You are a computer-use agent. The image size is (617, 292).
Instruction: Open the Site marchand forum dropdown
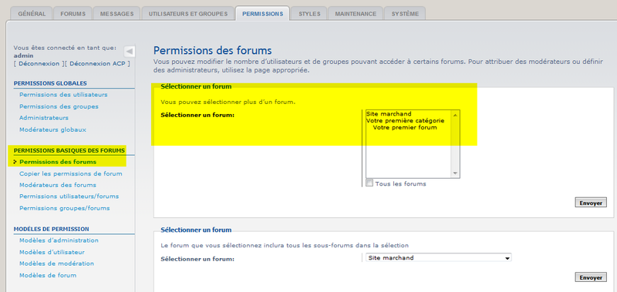click(437, 258)
